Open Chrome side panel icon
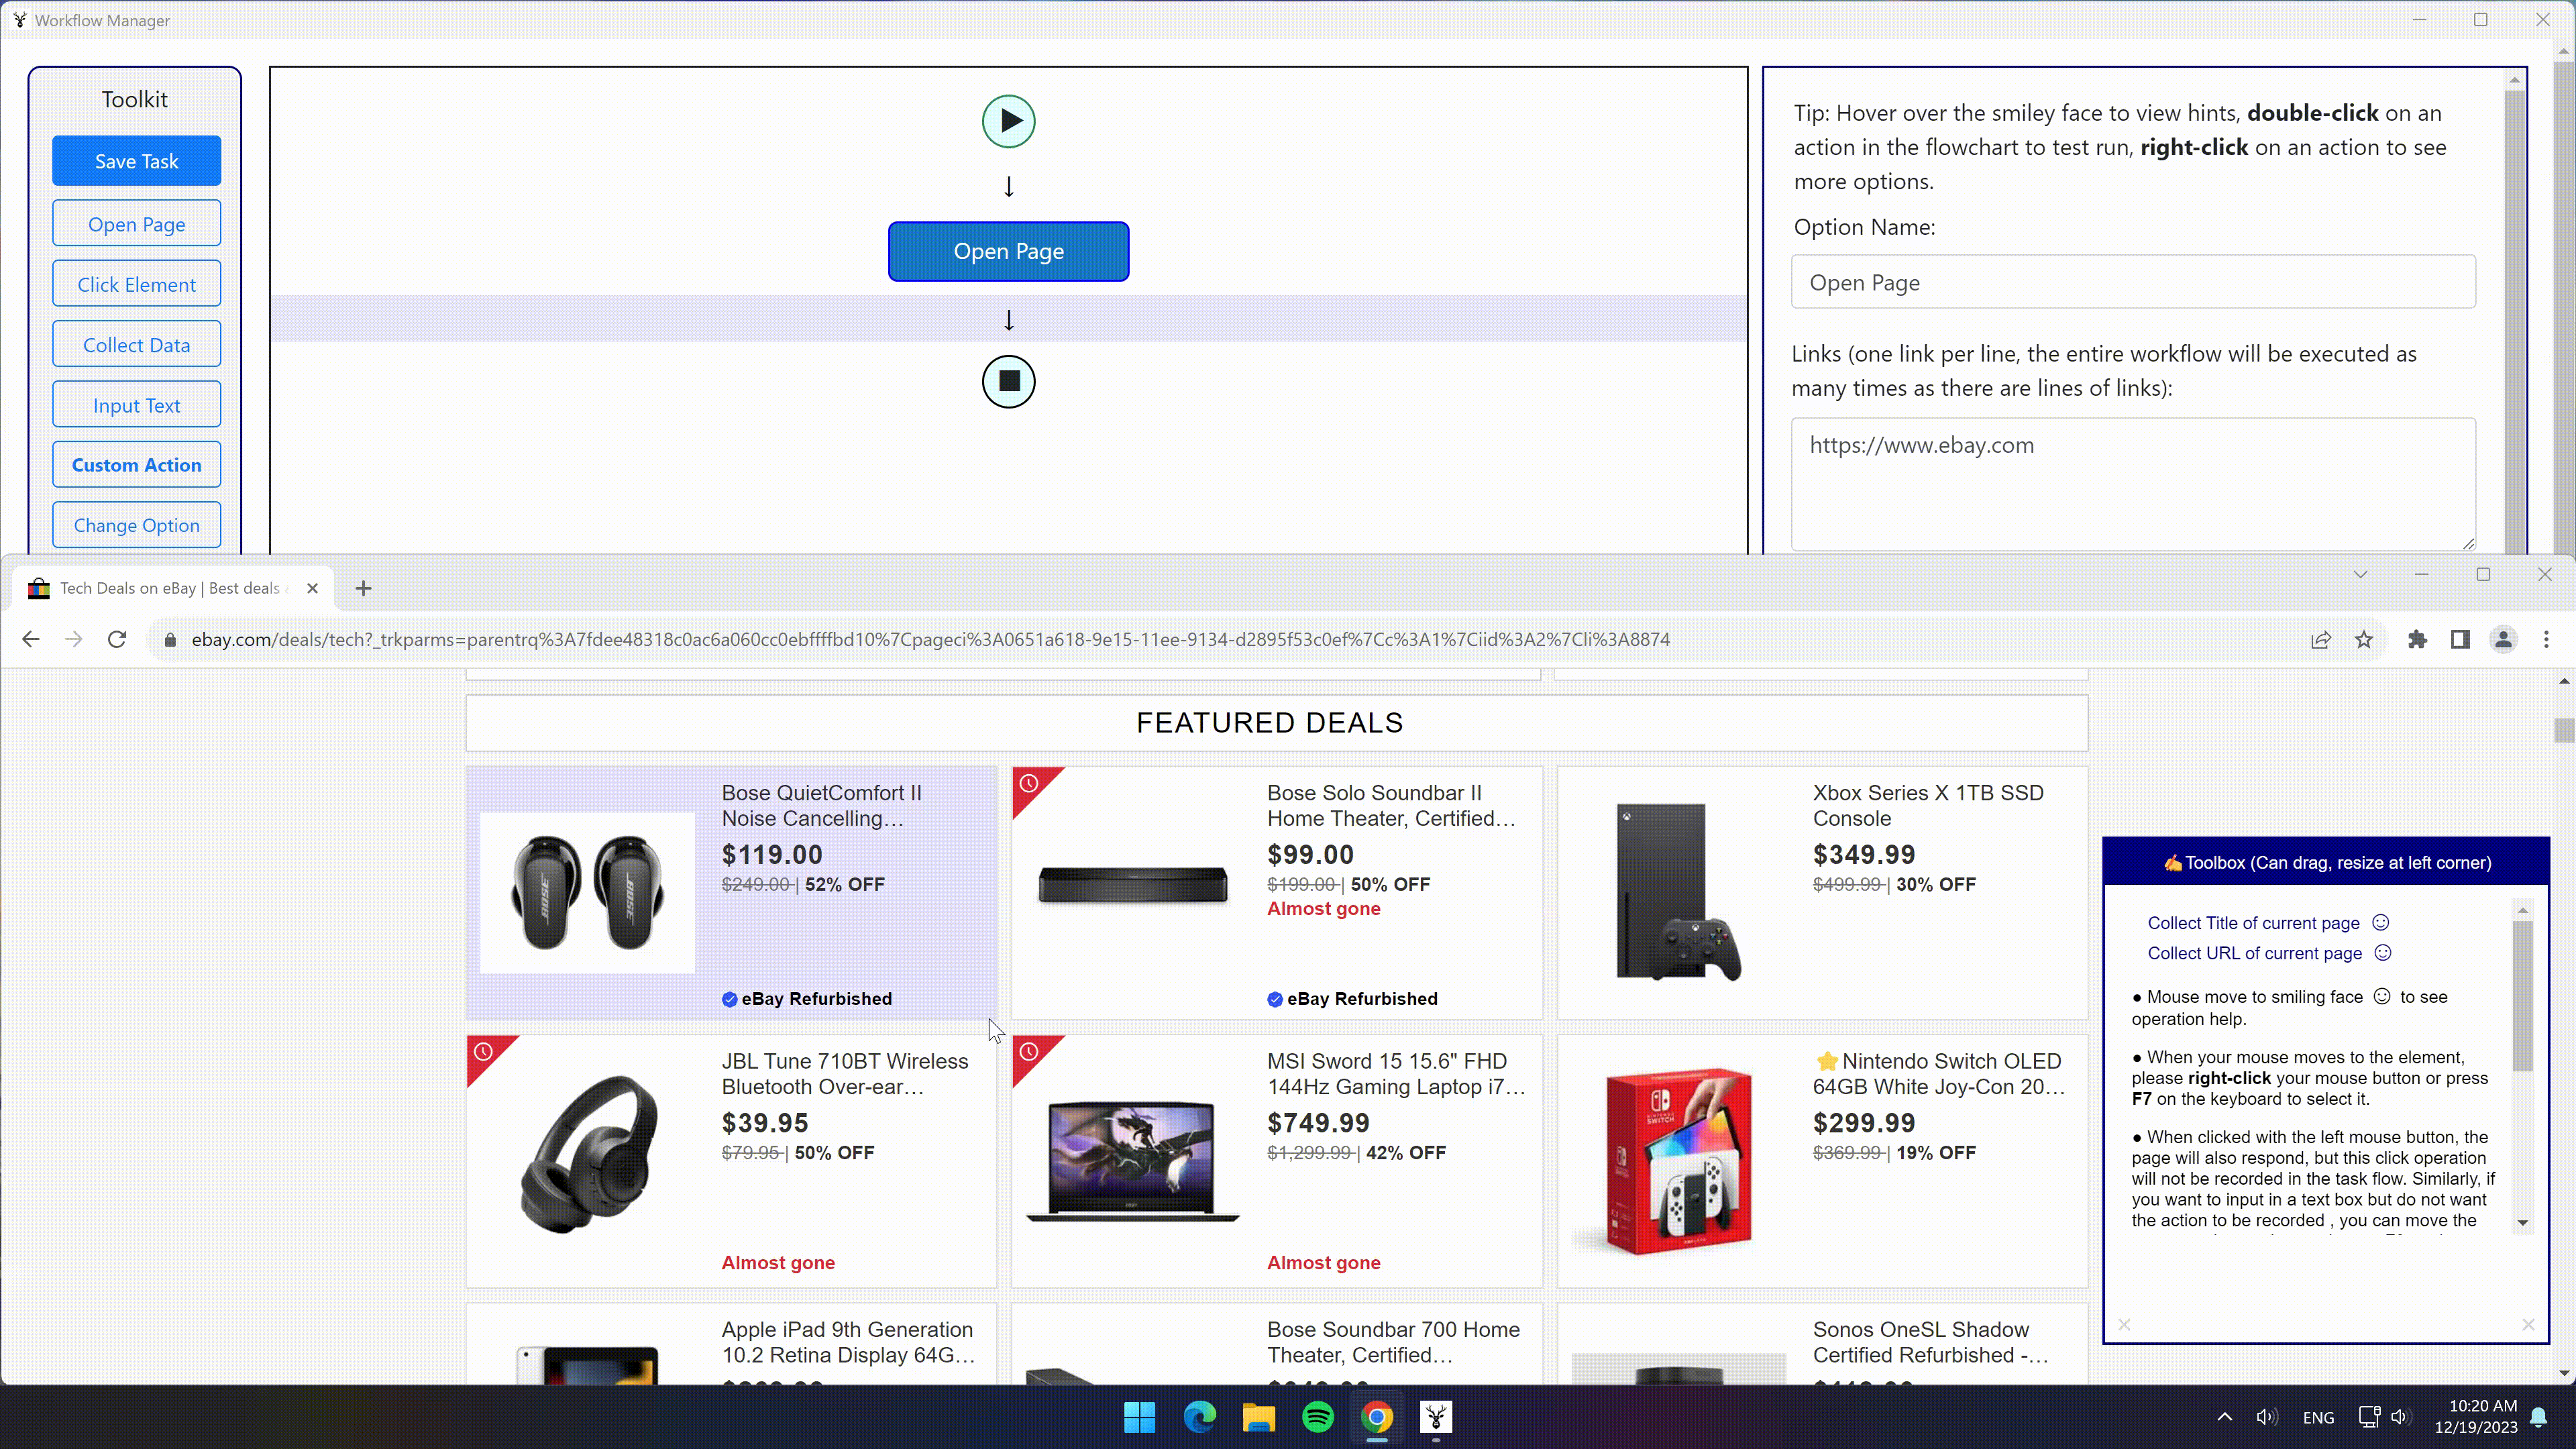This screenshot has width=2576, height=1449. coord(2460,639)
